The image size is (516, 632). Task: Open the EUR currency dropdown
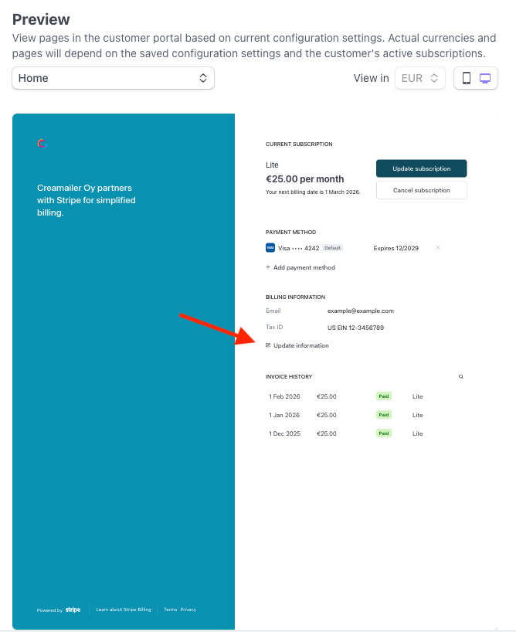click(420, 78)
